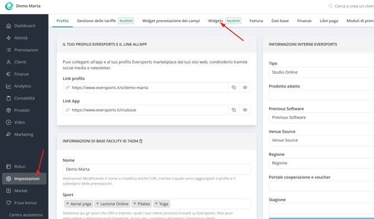Open the Dati base tab
The width and height of the screenshot is (374, 219).
(280, 21)
